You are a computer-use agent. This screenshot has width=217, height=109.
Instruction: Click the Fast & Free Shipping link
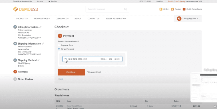click(x=176, y=1)
